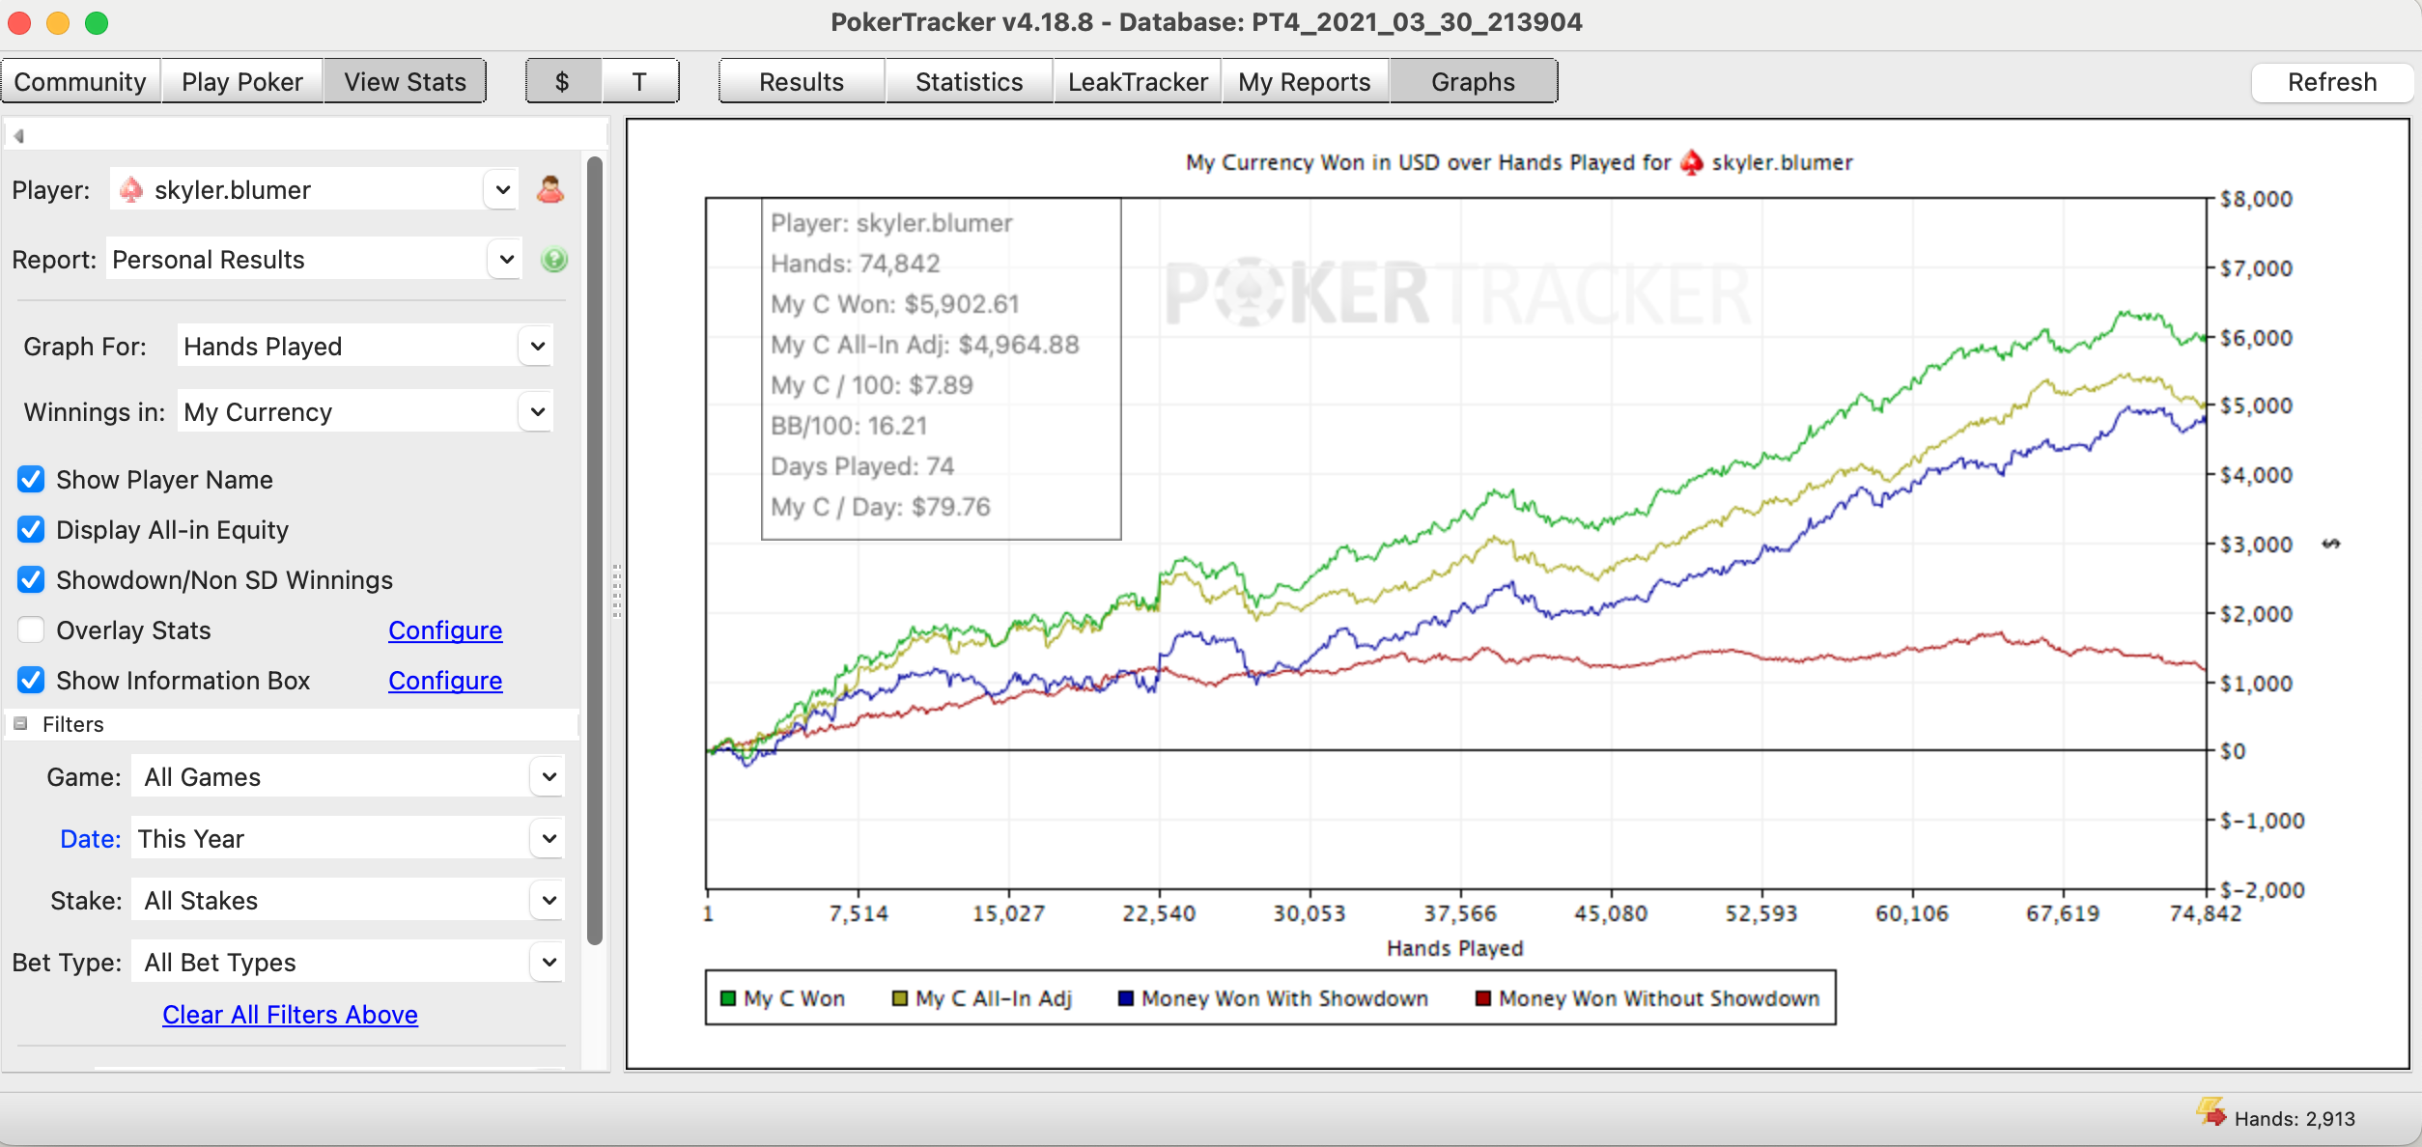
Task: Select cash games with the $ button
Action: click(x=563, y=82)
